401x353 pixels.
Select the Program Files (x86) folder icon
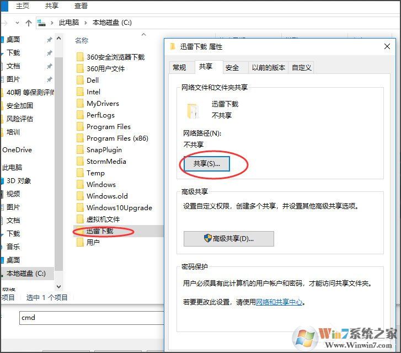coord(80,138)
